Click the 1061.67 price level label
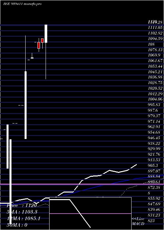 point(155,61)
